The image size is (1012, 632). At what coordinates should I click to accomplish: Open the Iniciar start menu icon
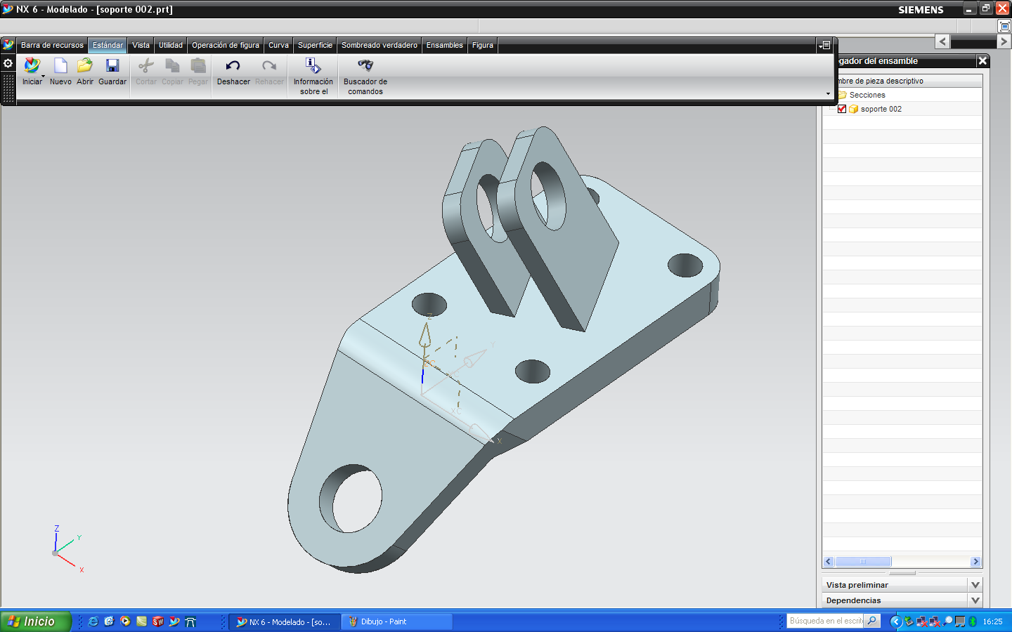click(32, 66)
